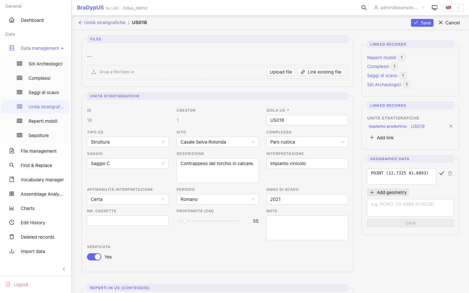Click the Logout link
This screenshot has height=293, width=469.
(x=21, y=285)
